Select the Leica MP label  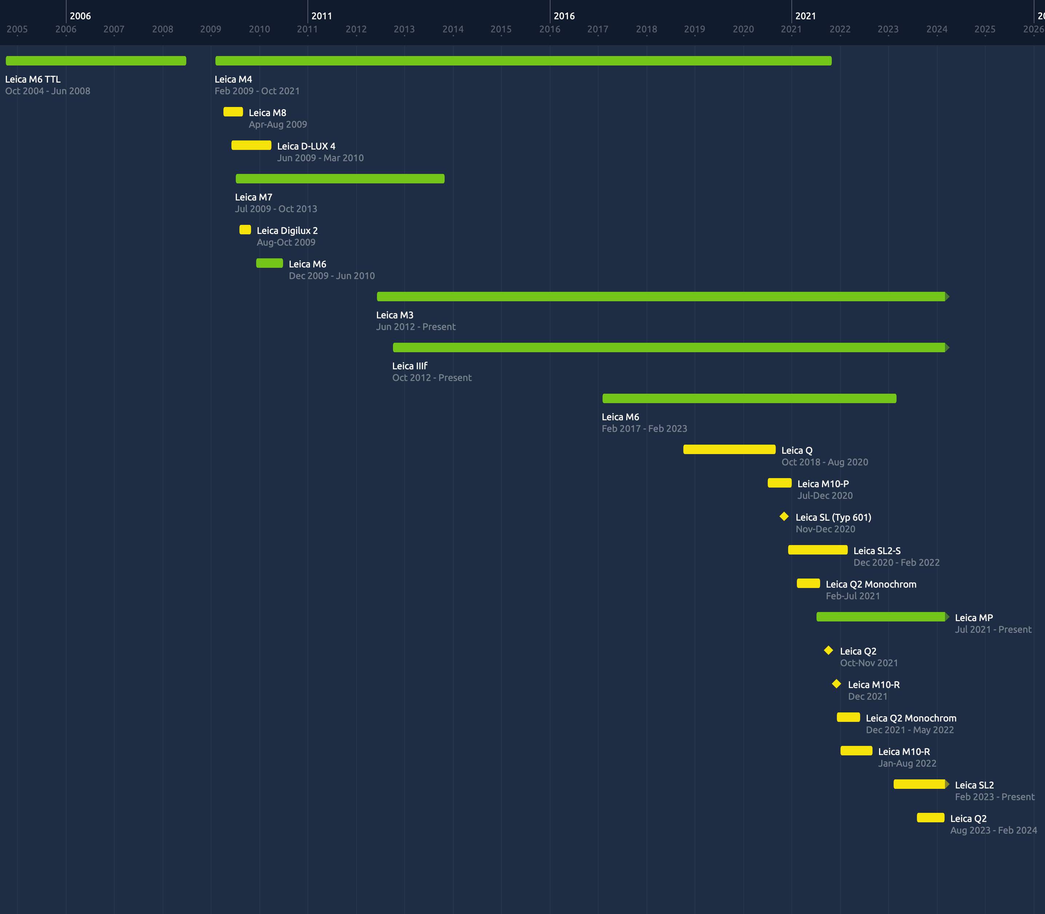click(974, 618)
